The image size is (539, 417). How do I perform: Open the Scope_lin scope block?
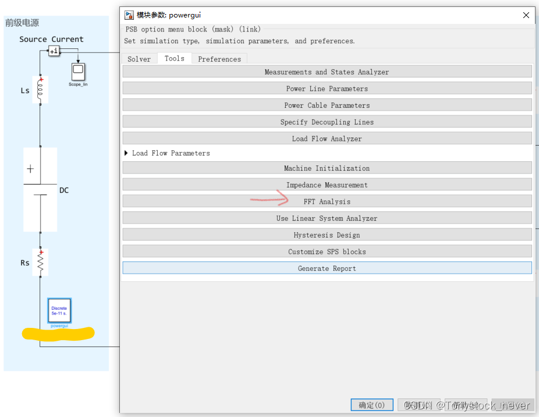tap(78, 73)
